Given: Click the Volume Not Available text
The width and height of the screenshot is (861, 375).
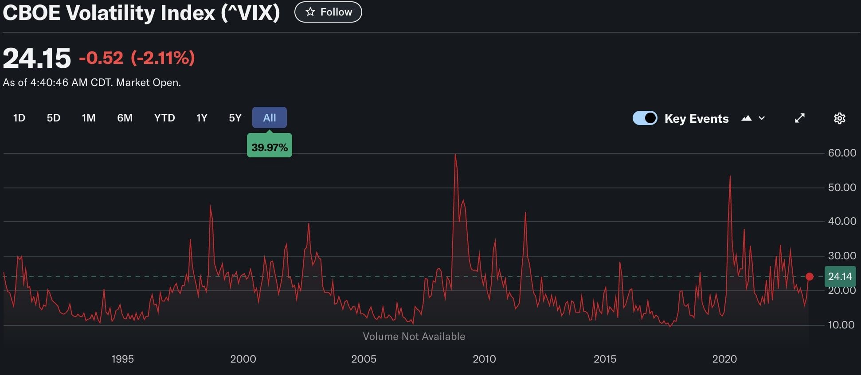Looking at the screenshot, I should click(414, 336).
